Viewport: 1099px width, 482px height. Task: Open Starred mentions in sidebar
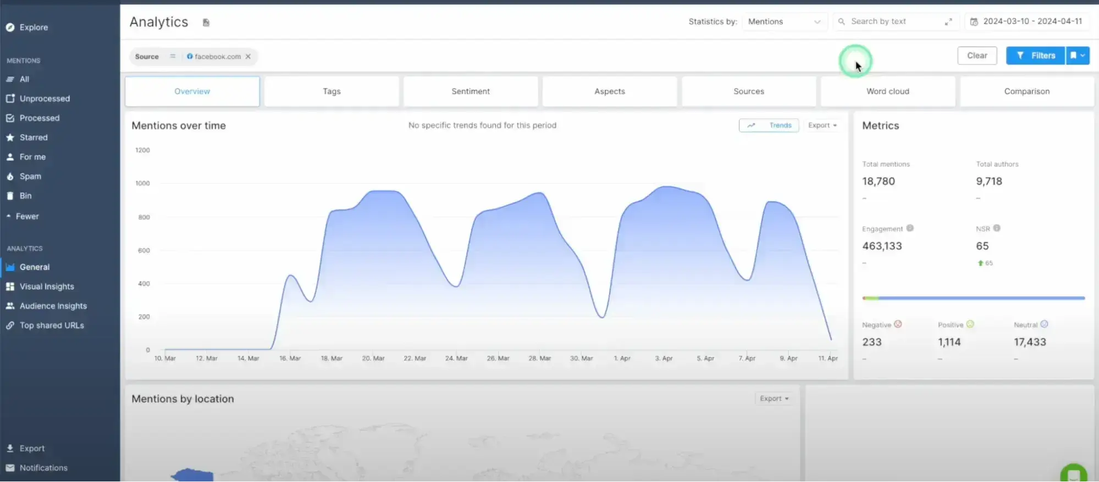click(x=34, y=137)
